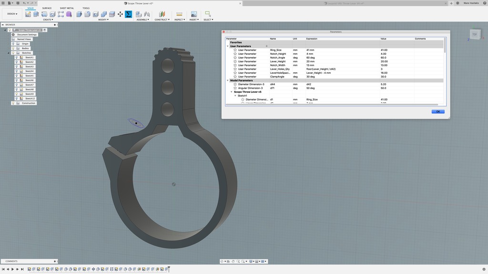
Task: Collapse the User Parameters section
Action: tap(228, 46)
